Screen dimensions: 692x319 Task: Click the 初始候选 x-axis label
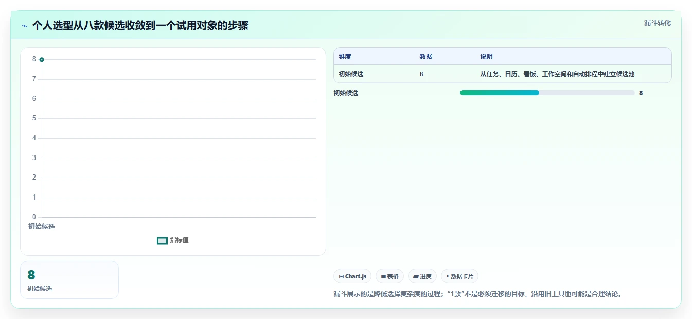tap(42, 226)
